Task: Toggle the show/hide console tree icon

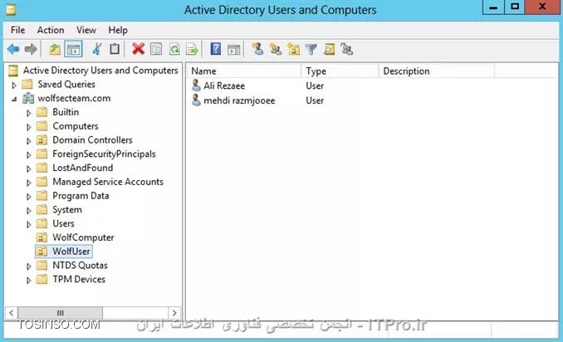Action: pos(73,49)
